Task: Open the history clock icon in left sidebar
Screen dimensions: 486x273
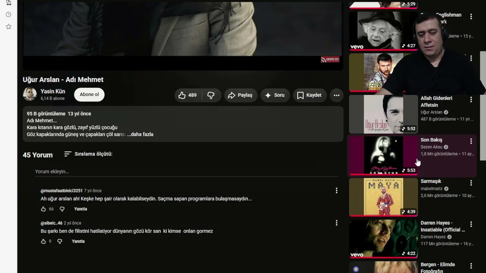Action: point(8,14)
